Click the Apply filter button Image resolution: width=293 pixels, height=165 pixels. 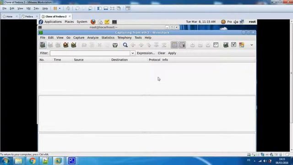tap(172, 53)
